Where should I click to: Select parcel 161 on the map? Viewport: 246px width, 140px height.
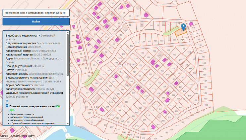168,50
